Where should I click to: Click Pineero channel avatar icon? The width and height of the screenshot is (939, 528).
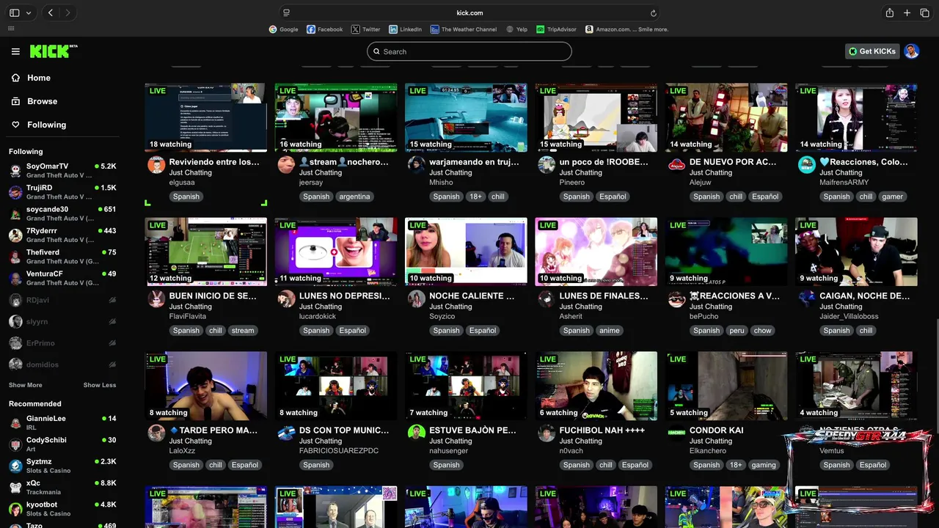tap(547, 164)
